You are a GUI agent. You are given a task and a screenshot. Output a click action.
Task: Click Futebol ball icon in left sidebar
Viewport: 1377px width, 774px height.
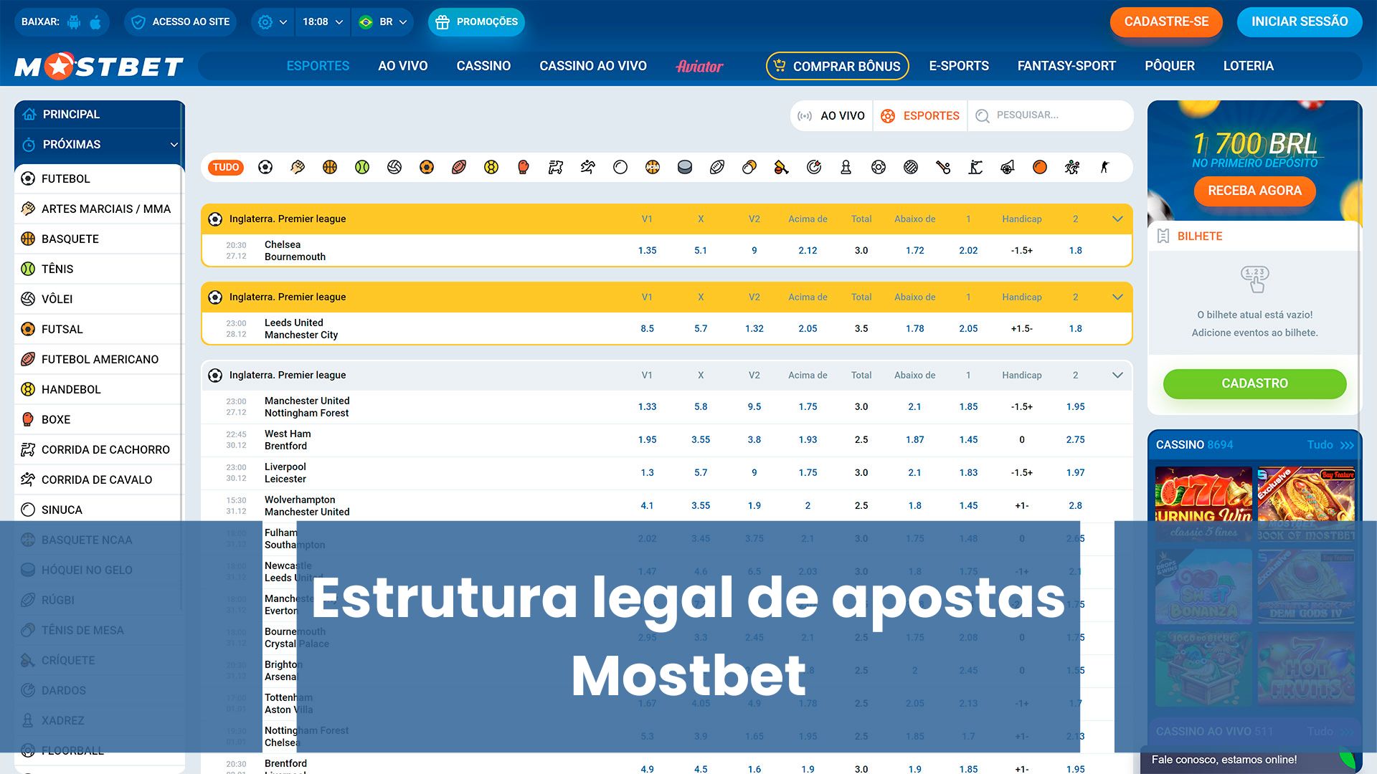coord(28,178)
